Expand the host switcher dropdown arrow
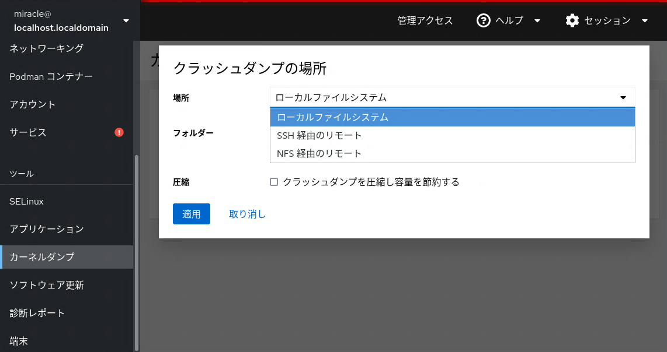Image resolution: width=667 pixels, height=352 pixels. 126,21
